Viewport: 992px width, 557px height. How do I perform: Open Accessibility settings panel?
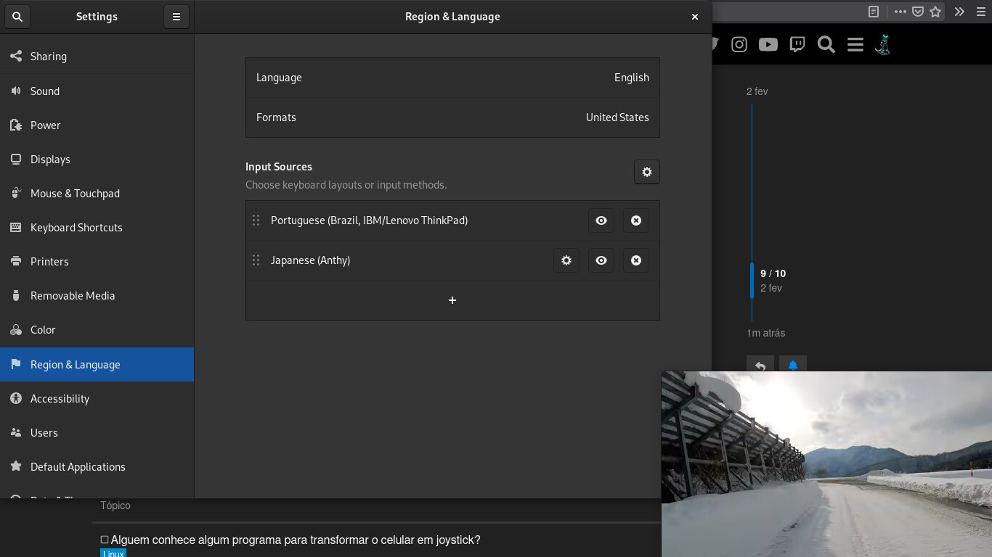(x=60, y=399)
